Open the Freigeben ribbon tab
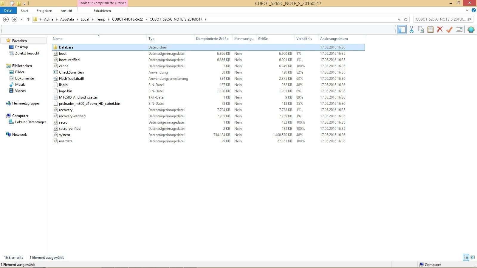This screenshot has width=477, height=268. pyautogui.click(x=44, y=11)
